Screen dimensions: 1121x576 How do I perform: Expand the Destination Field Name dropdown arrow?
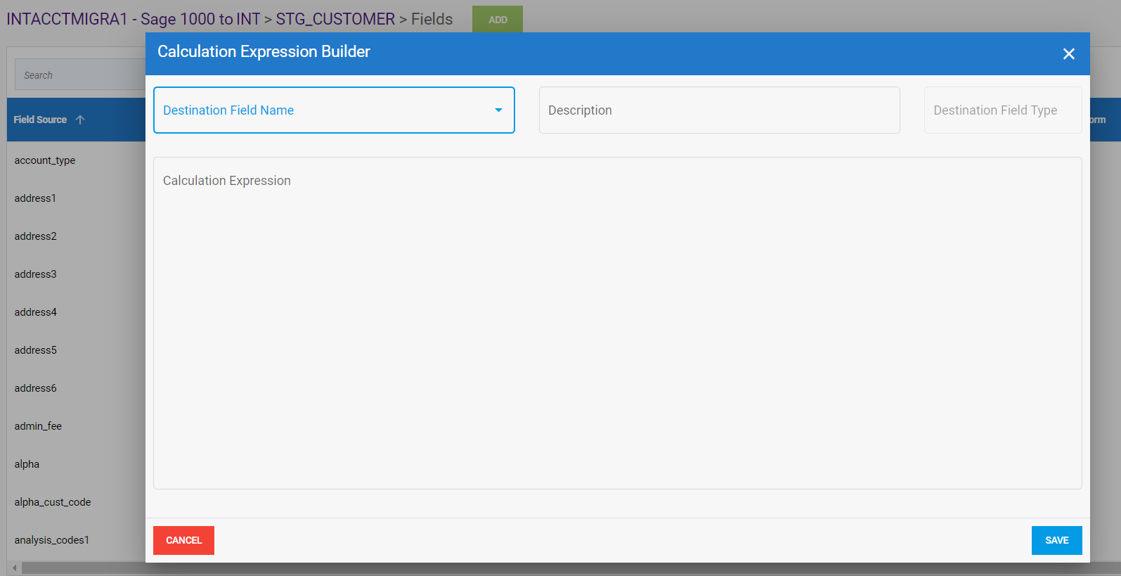pyautogui.click(x=498, y=110)
